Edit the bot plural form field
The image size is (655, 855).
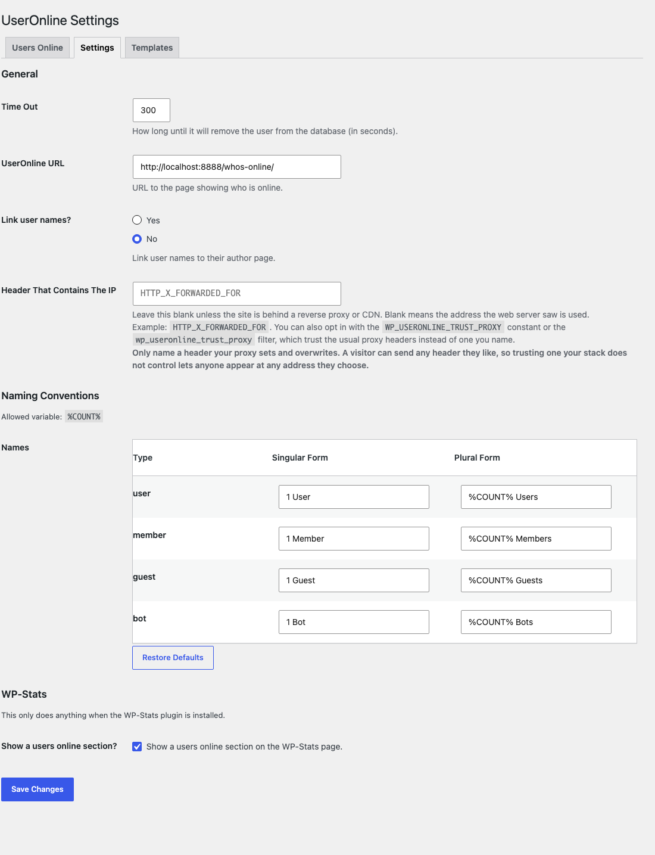(x=536, y=622)
